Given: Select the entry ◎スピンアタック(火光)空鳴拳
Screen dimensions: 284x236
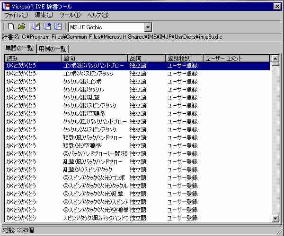Looking at the screenshot, I should point(137,210).
